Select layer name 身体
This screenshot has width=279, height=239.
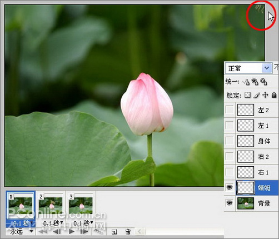click(x=264, y=141)
